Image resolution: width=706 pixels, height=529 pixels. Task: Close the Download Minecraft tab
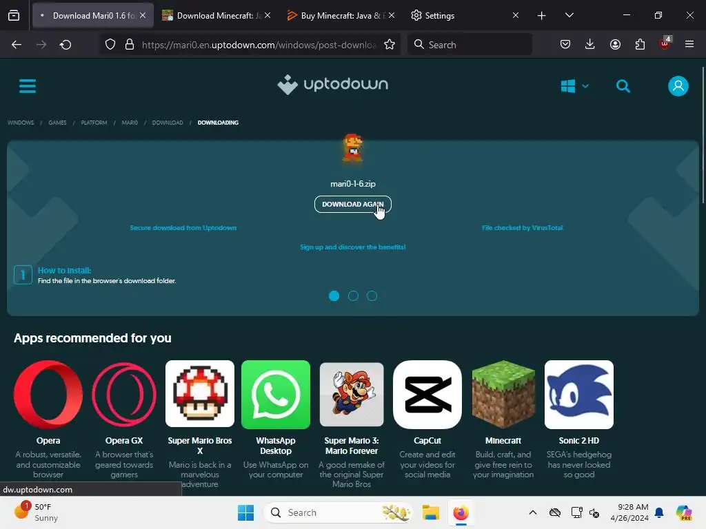point(268,15)
